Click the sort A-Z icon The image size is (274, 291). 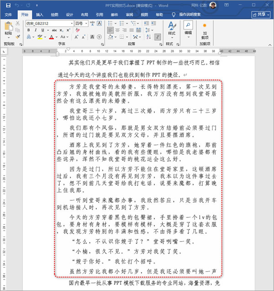pos(148,37)
